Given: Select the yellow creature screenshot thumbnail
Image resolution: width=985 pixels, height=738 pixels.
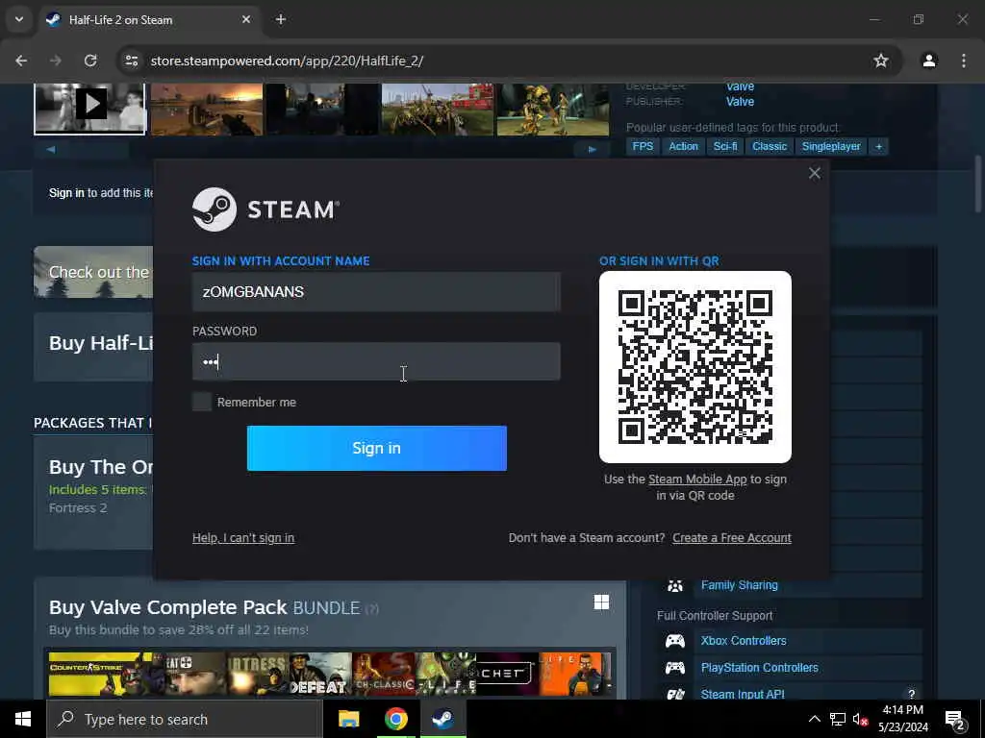Looking at the screenshot, I should [553, 110].
